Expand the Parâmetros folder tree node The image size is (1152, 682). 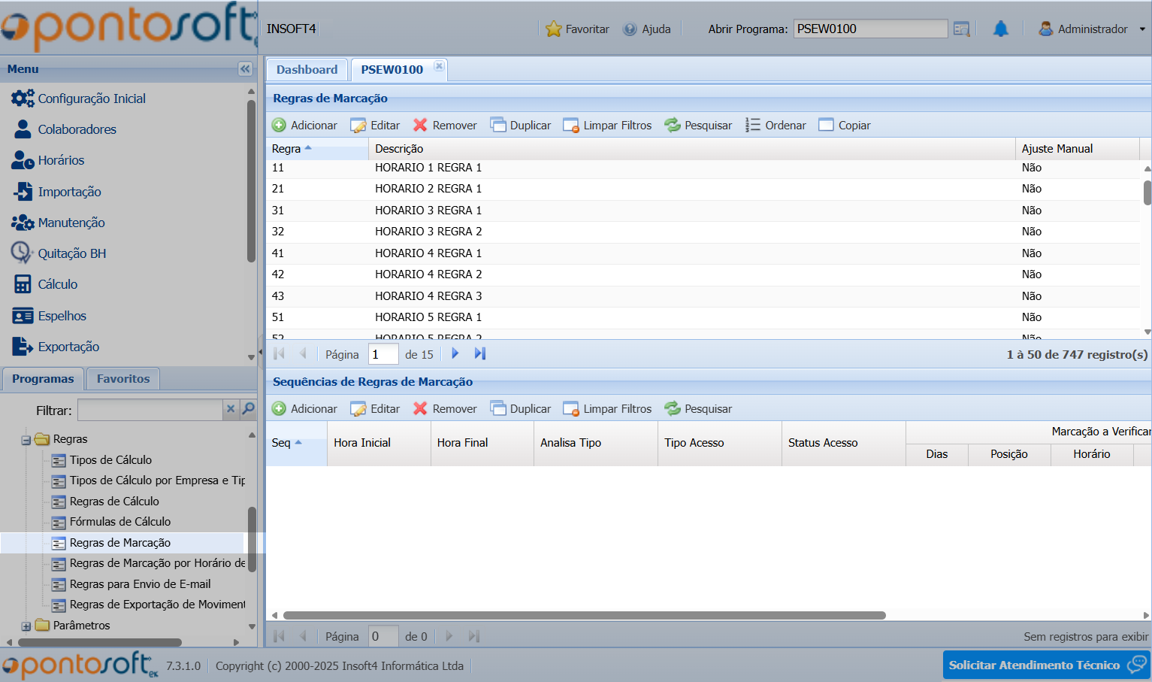coord(26,626)
